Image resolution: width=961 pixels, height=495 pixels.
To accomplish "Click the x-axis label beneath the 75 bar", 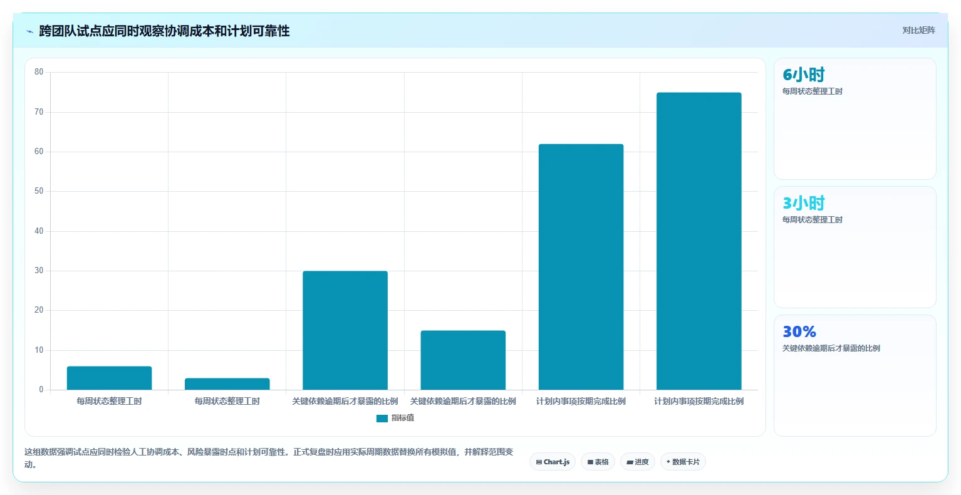I will click(699, 401).
